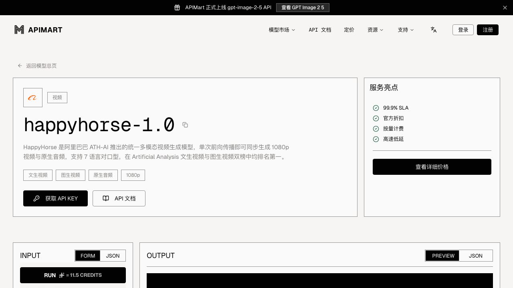513x288 pixels.
Task: Open API 文档 button with book icon
Action: pos(119,198)
